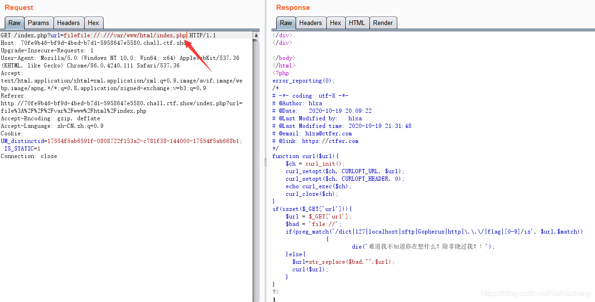Open the Response Hex tab

(x=336, y=23)
